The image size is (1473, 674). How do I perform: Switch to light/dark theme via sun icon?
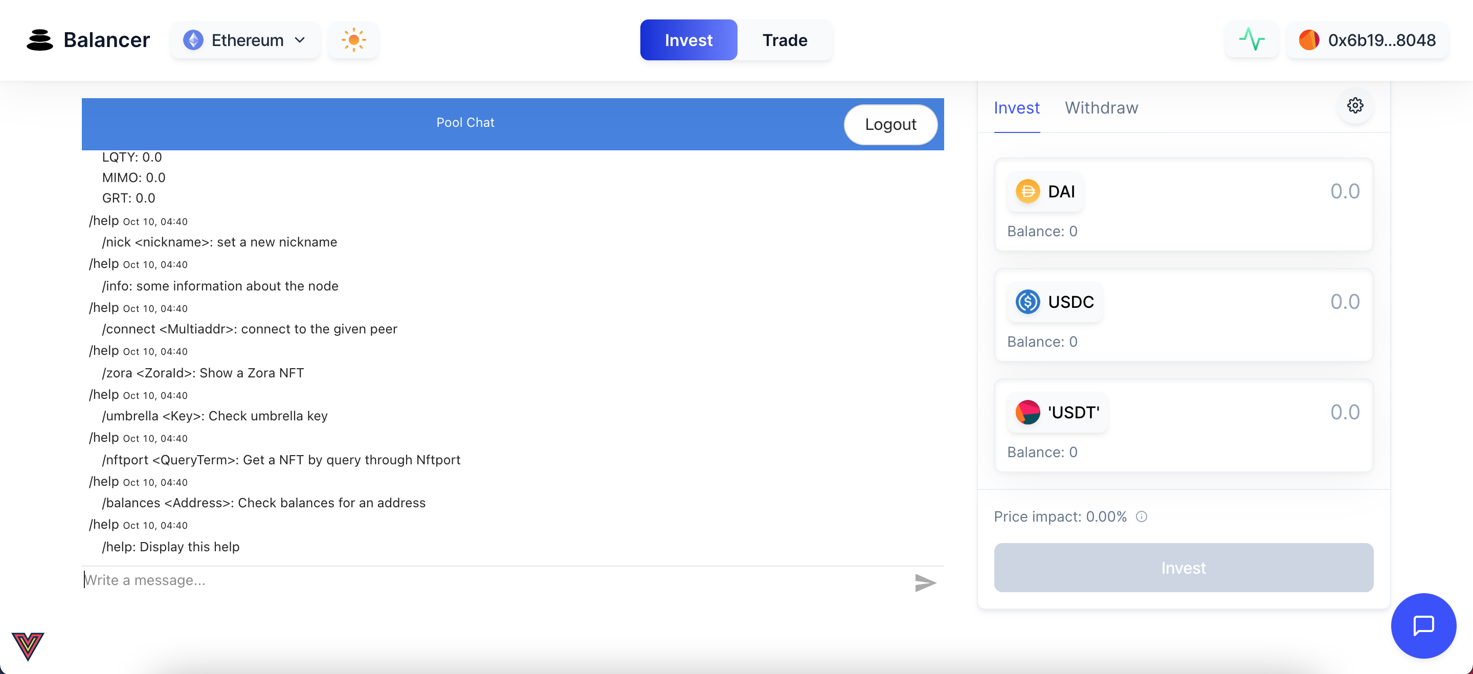coord(353,40)
